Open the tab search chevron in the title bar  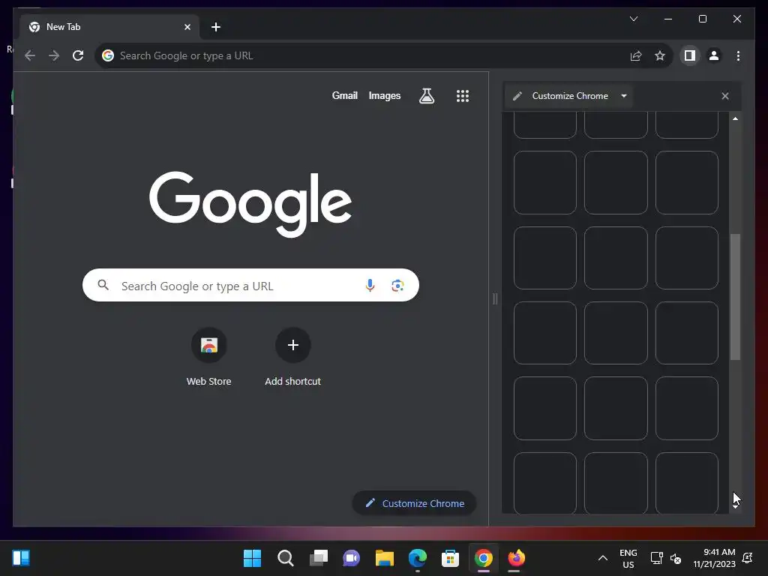point(633,19)
